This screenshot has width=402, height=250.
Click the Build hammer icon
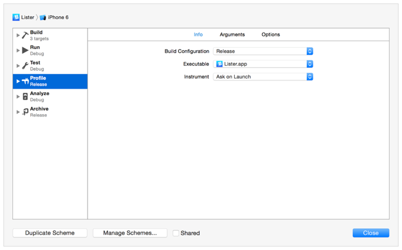pyautogui.click(x=25, y=35)
